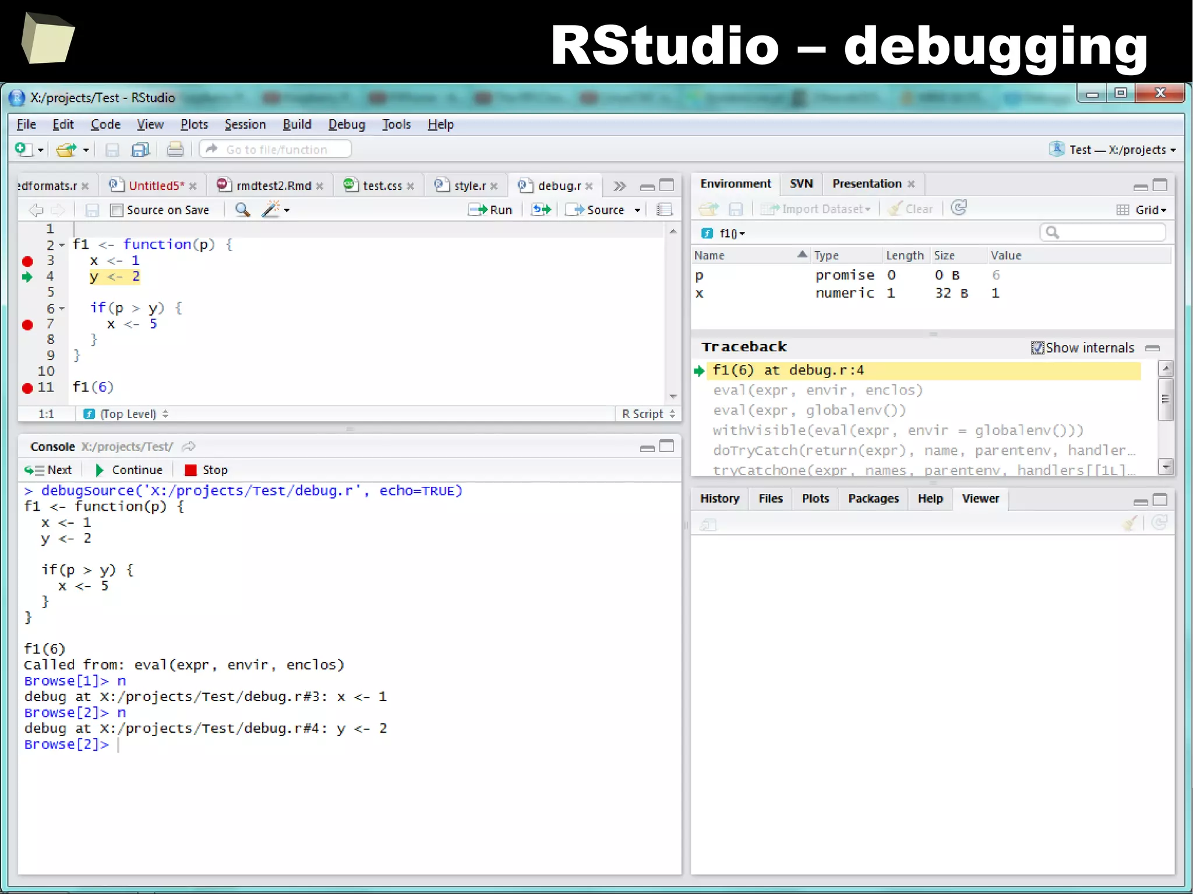
Task: Select the eval(expr, envir, enclos) traceback row
Action: pos(818,390)
